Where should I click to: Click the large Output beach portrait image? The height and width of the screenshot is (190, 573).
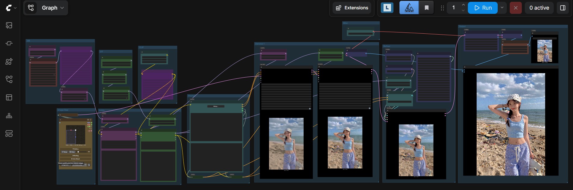coord(511,124)
